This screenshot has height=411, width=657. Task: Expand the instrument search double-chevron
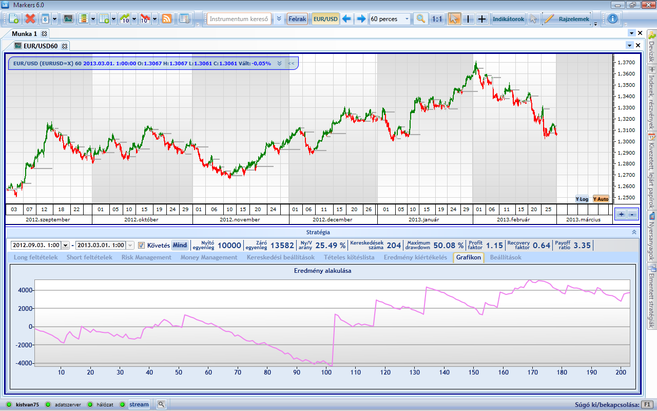pos(279,19)
